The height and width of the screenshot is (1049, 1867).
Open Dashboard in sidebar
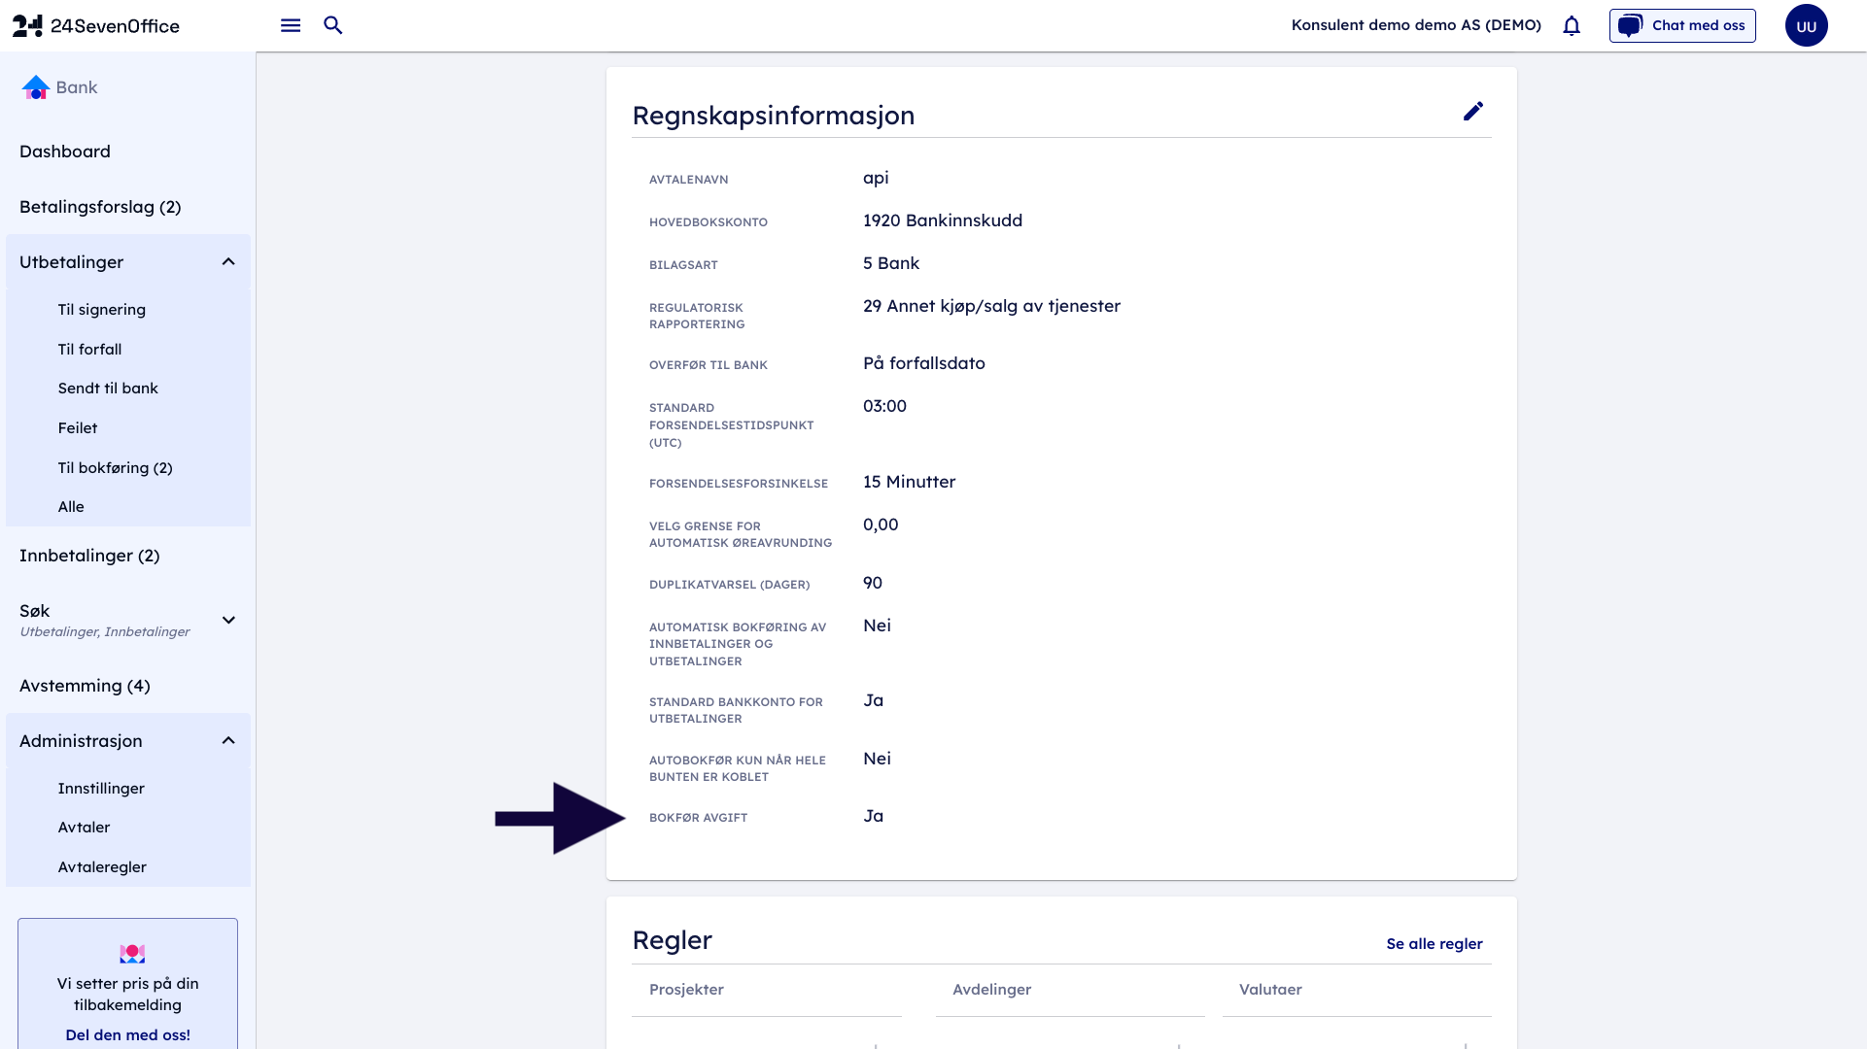[65, 152]
